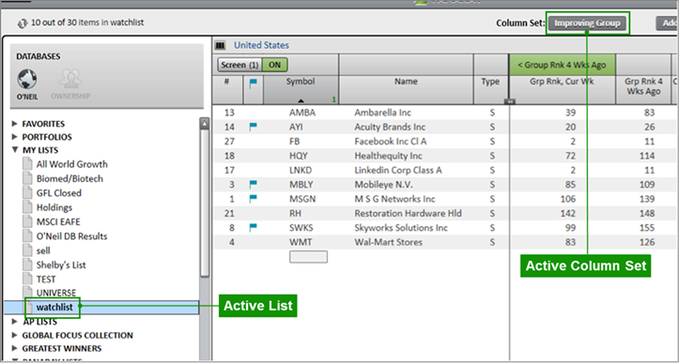Open the Improving Group column set dropdown
This screenshot has width=679, height=363.
pos(587,23)
